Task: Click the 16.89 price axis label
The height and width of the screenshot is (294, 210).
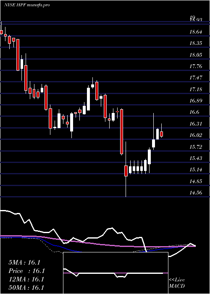Action: point(196,101)
